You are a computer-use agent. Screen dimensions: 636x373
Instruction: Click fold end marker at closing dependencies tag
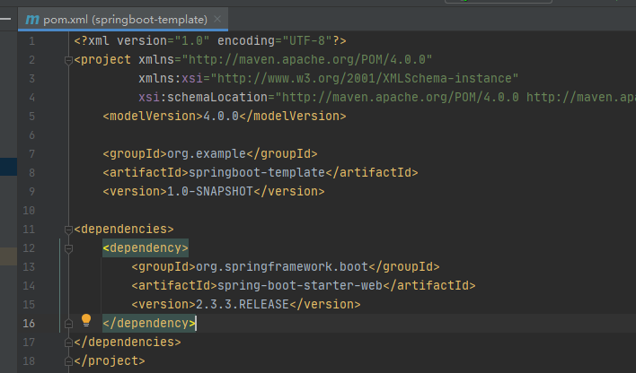click(x=67, y=342)
